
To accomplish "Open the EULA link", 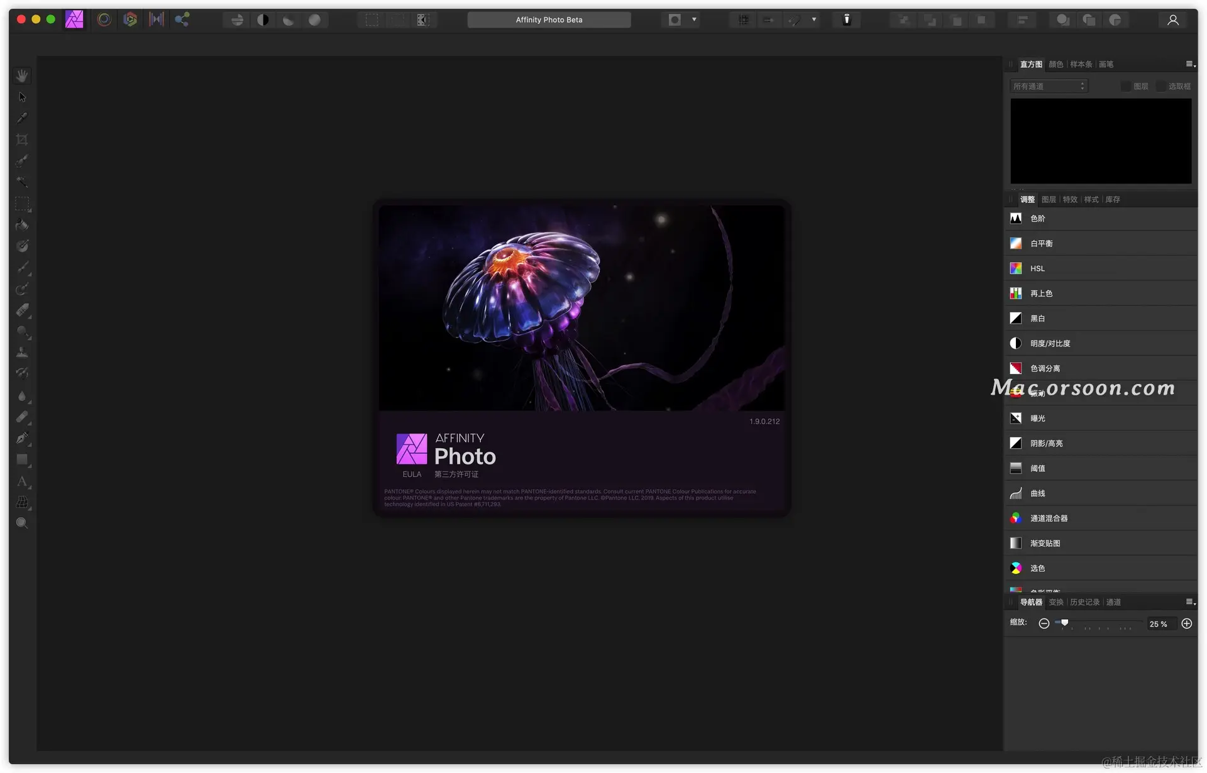I will (412, 474).
